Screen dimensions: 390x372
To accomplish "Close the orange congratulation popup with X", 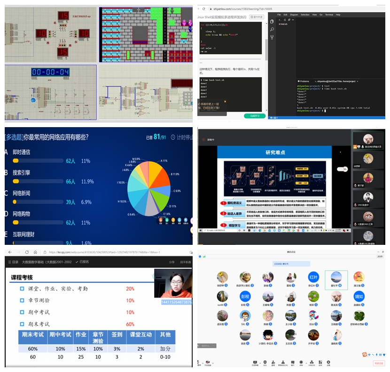I will tap(225, 101).
